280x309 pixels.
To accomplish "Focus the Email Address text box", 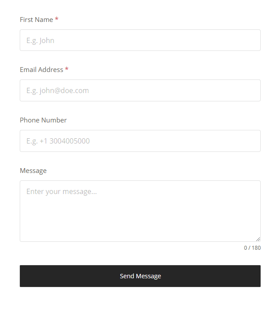I will pyautogui.click(x=140, y=90).
